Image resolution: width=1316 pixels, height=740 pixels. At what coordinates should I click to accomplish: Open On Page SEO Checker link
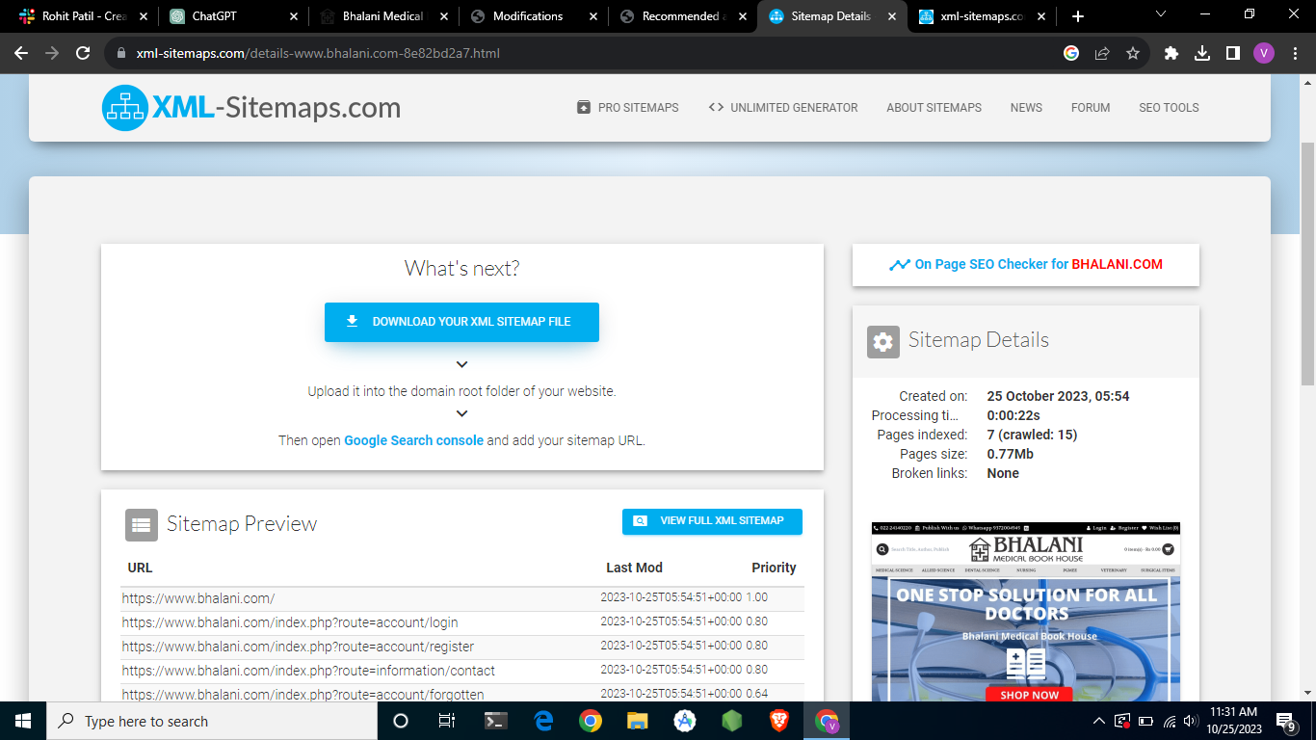(1025, 264)
